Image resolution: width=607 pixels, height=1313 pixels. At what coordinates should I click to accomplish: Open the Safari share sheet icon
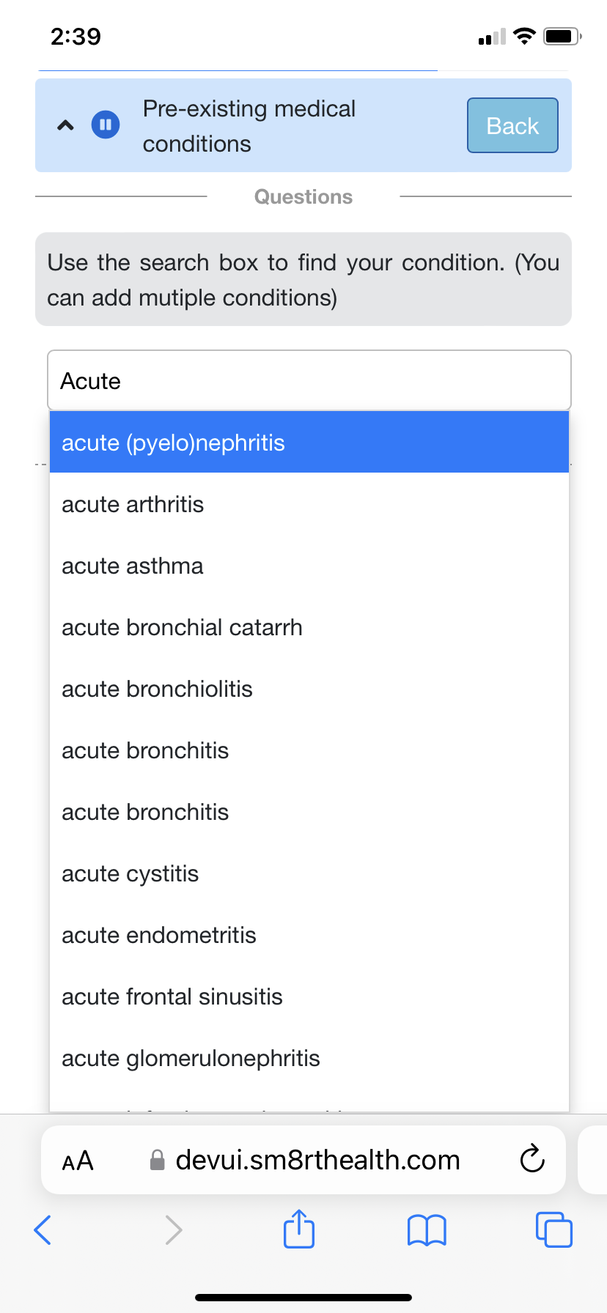[x=298, y=1228]
